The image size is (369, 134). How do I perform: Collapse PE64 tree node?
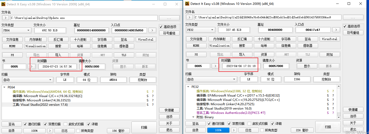[x=4, y=87]
